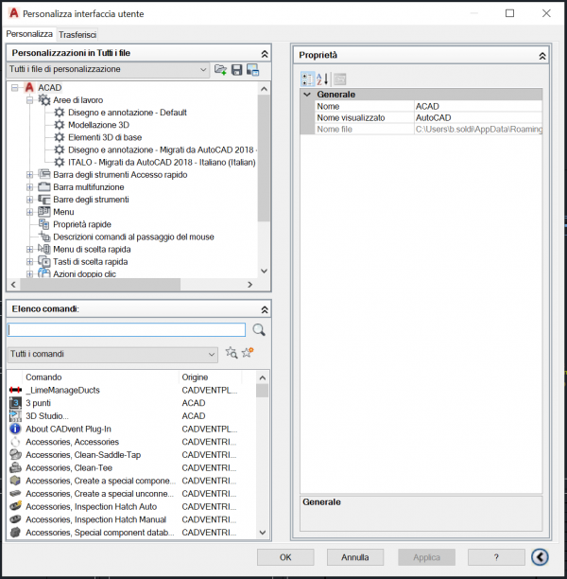Click the Proprietà rapide tree icon
567x579 pixels.
click(44, 224)
